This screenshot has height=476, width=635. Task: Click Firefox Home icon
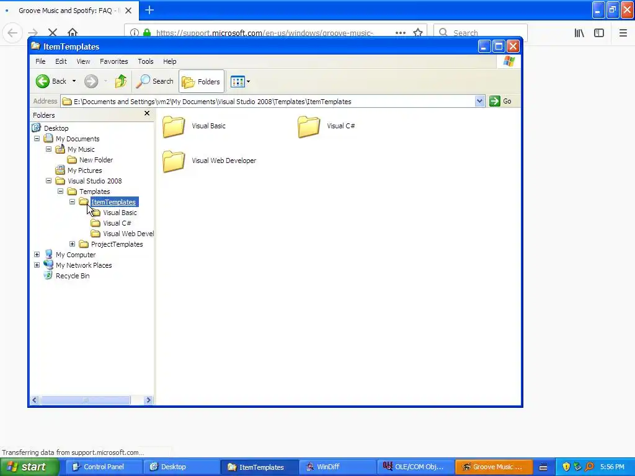click(x=73, y=32)
